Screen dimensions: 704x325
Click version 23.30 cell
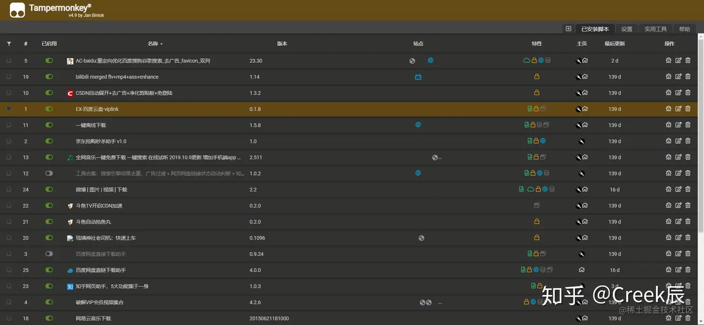click(x=256, y=60)
